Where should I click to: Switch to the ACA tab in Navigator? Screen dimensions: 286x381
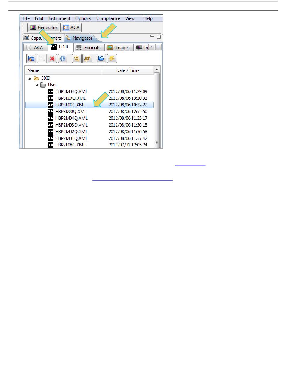click(x=36, y=48)
